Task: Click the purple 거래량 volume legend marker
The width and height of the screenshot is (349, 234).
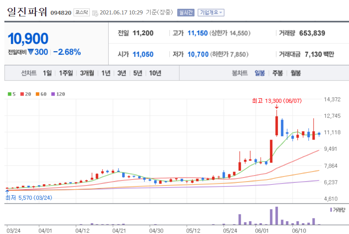Action: [331, 210]
